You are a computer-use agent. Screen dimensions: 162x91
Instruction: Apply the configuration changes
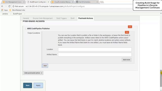38,85
